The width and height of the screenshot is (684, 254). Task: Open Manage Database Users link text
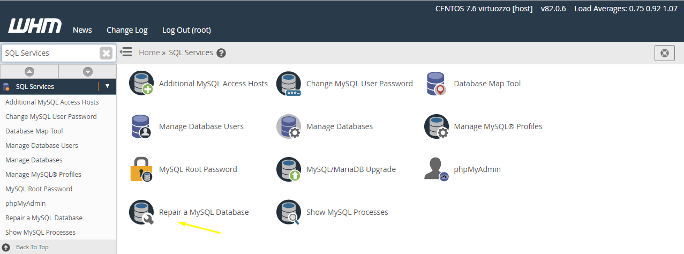point(201,126)
